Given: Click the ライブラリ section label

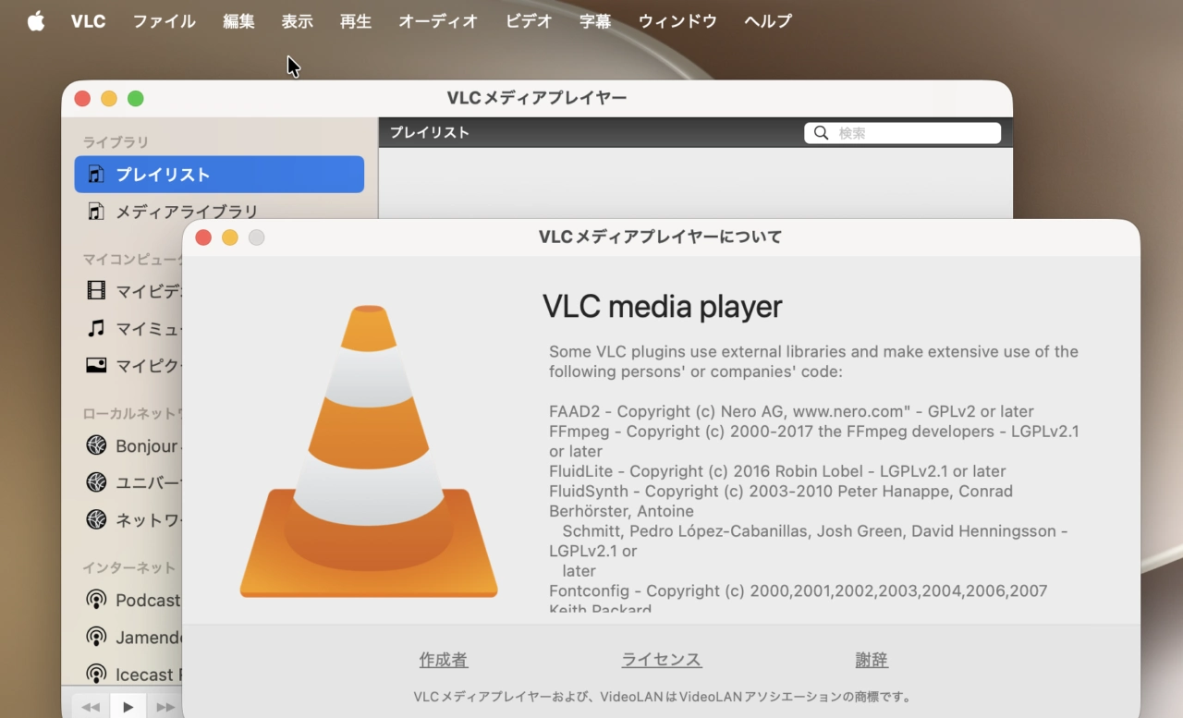Looking at the screenshot, I should (116, 142).
